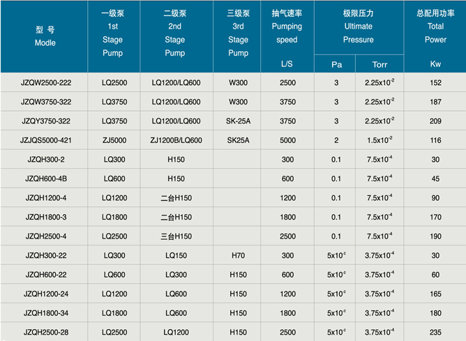Select the SK-25A third stage pump cell
This screenshot has width=466, height=341.
tap(238, 121)
